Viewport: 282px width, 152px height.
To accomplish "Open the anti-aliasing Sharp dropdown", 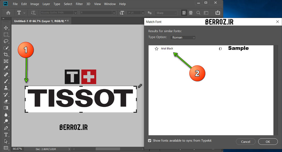I will pos(166,13).
